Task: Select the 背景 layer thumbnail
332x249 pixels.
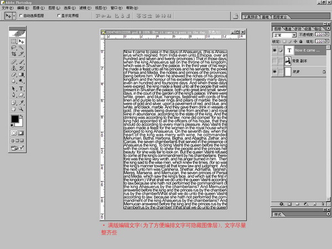Action: click(287, 72)
